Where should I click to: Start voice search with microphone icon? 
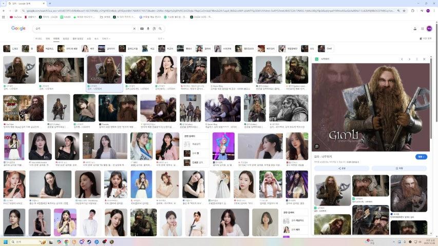[148, 29]
